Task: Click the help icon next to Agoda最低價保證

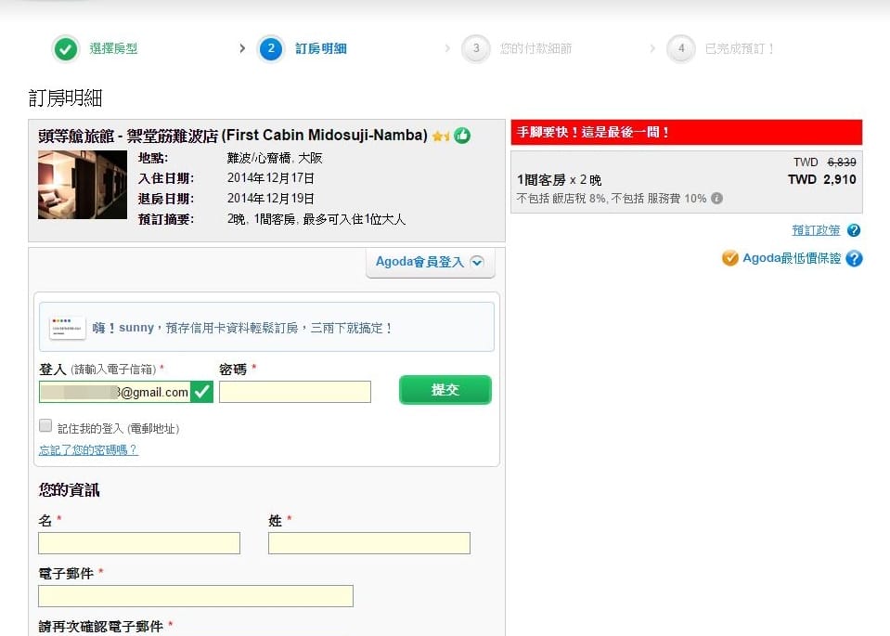Action: pyautogui.click(x=854, y=259)
